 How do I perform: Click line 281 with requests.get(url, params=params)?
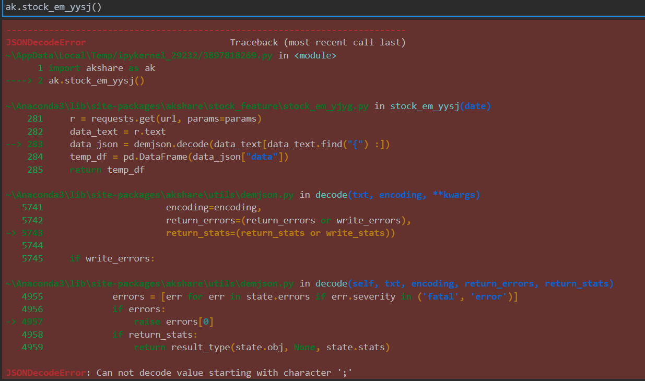click(144, 119)
